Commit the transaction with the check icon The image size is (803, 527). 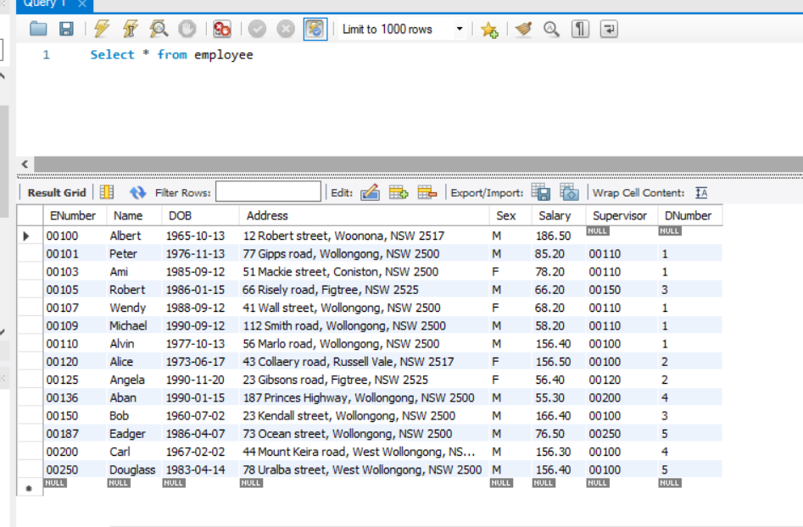(258, 29)
